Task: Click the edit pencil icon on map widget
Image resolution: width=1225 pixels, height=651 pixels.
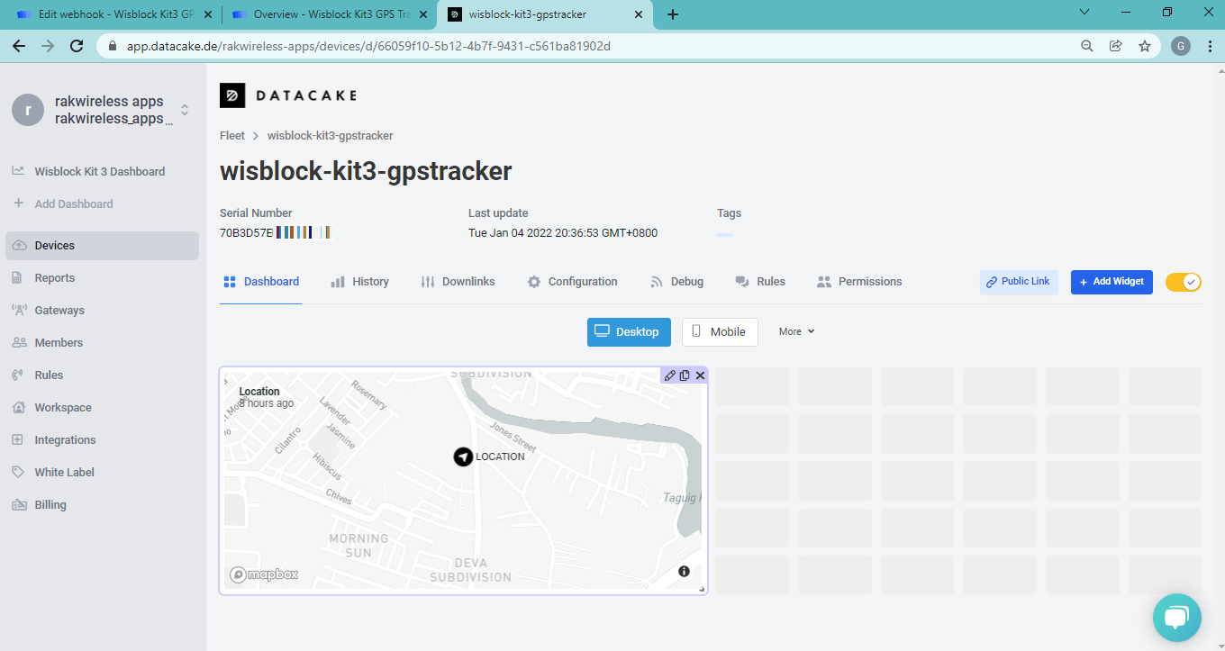Action: click(x=669, y=375)
